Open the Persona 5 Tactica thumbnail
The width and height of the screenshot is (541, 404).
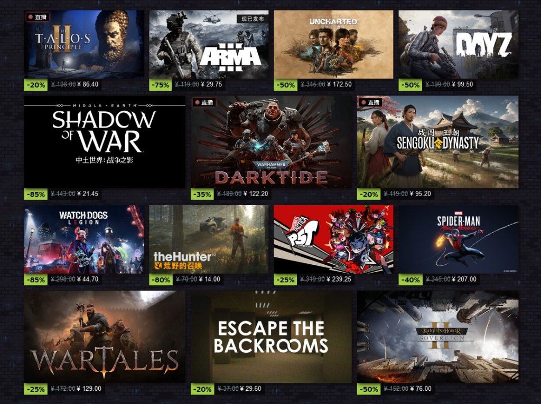(333, 239)
